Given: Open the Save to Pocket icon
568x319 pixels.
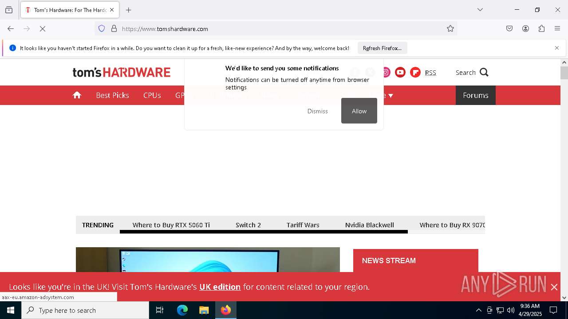Looking at the screenshot, I should point(509,29).
